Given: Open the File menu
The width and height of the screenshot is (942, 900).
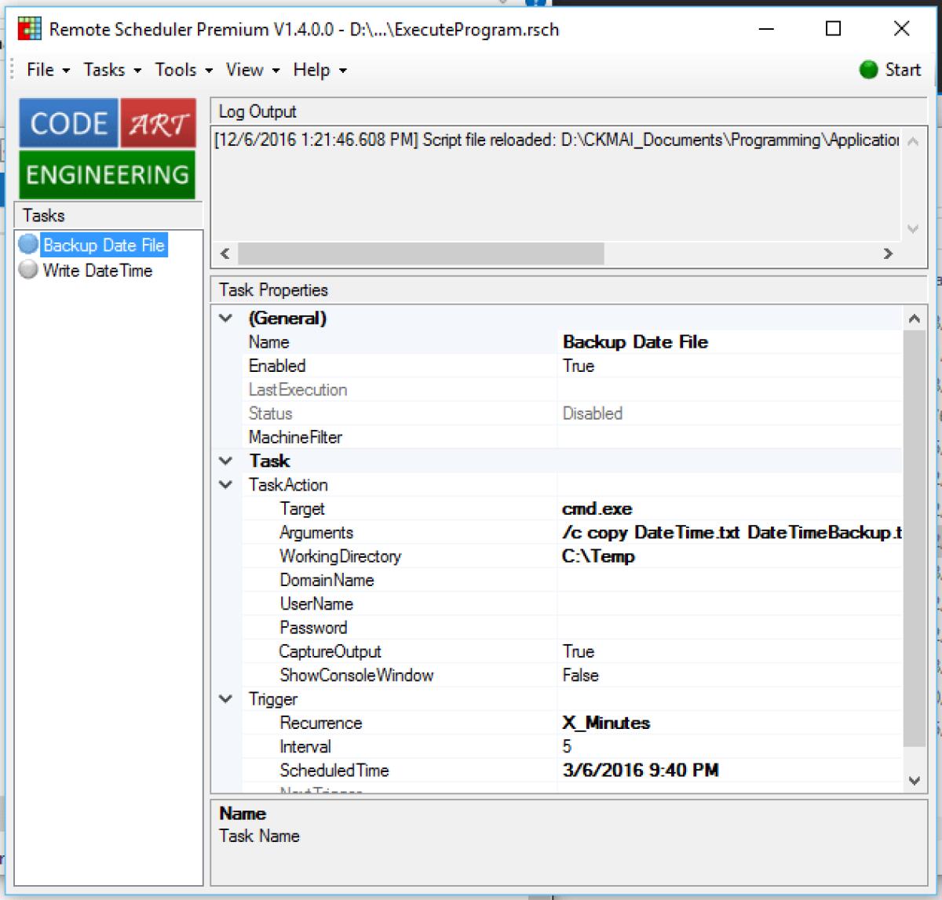Looking at the screenshot, I should click(47, 70).
